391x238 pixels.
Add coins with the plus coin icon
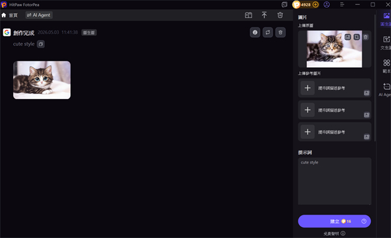[x=315, y=5]
